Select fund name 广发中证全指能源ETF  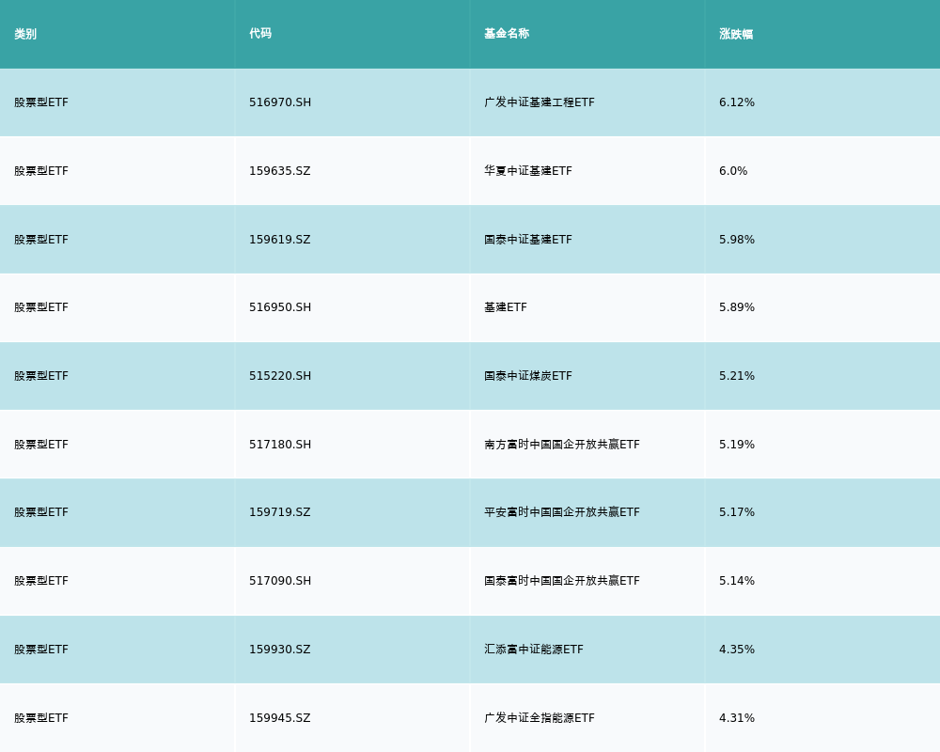tap(540, 718)
